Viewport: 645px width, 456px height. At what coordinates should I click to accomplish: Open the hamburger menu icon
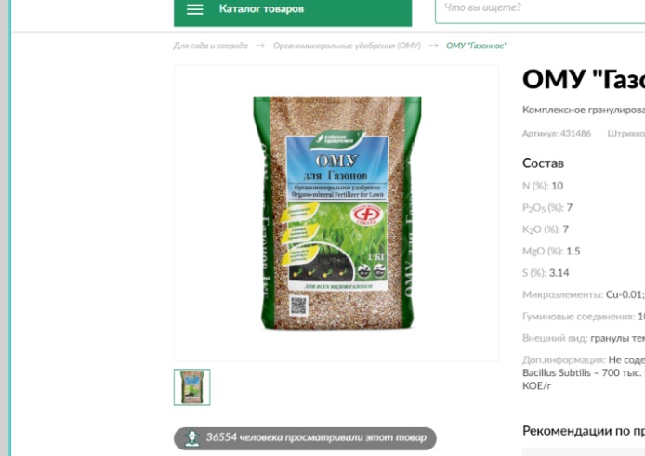194,9
